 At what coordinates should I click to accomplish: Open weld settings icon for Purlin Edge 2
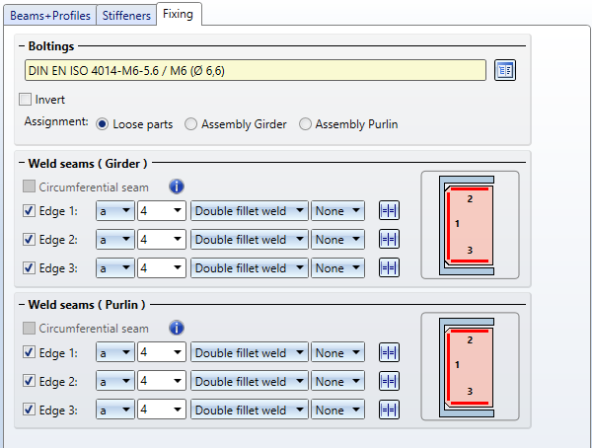point(389,381)
